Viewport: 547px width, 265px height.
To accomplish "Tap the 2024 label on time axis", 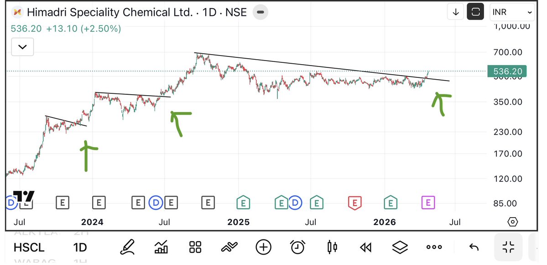I will point(92,222).
